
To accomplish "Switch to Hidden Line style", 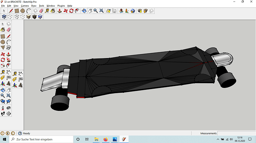I will tap(23, 17).
